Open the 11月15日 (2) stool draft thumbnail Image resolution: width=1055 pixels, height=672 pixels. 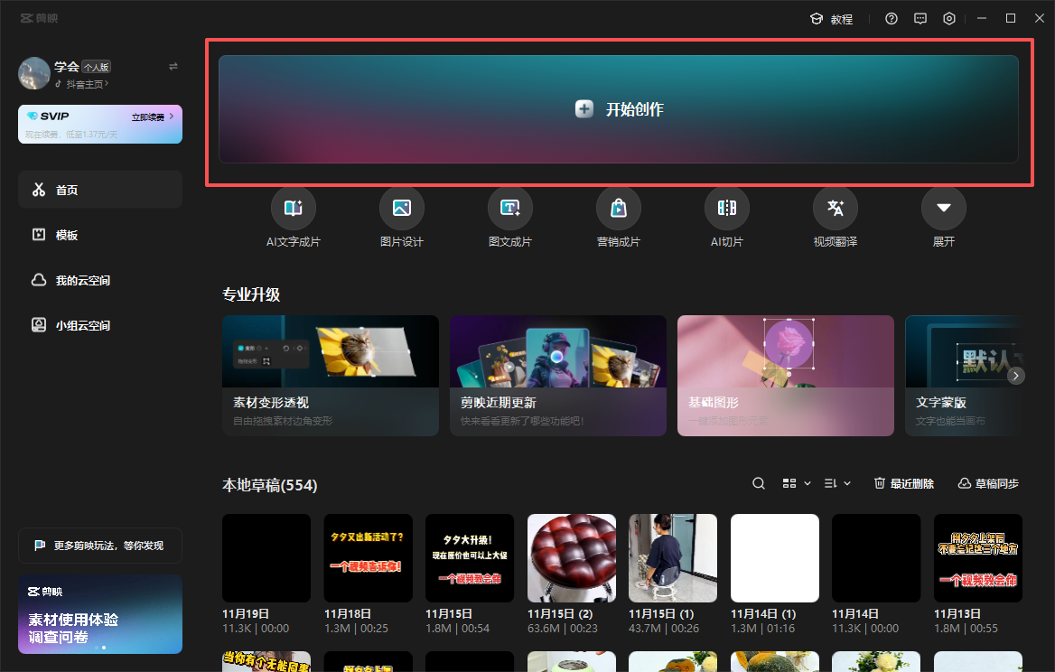point(572,558)
